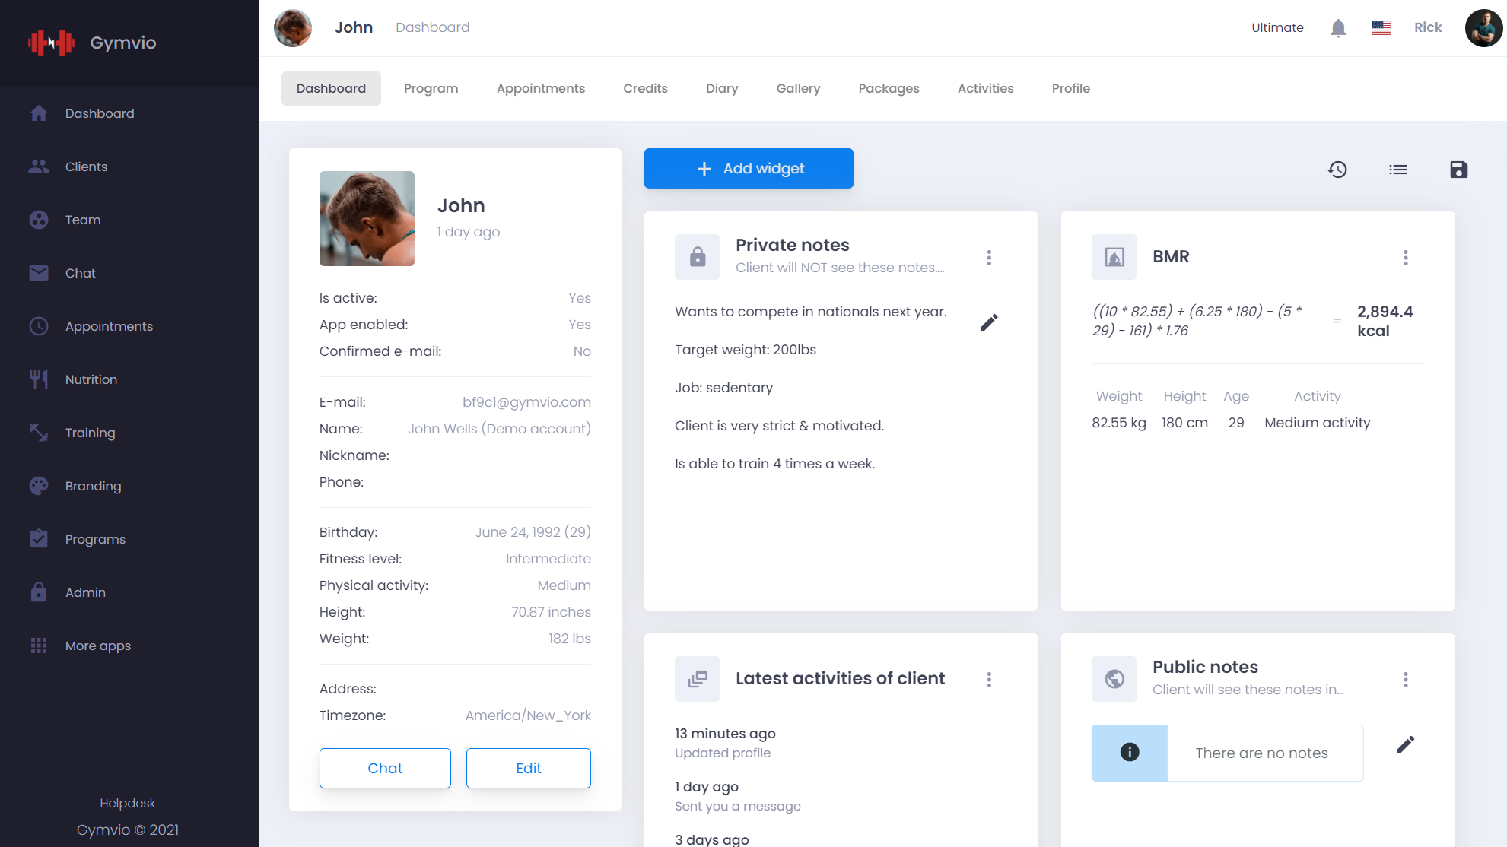
Task: Switch to the Gallery tab
Action: [798, 88]
